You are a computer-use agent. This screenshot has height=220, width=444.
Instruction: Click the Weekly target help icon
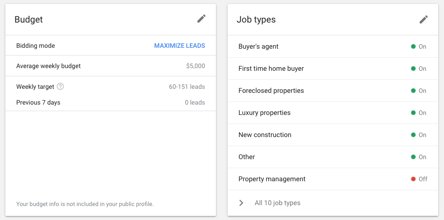point(60,87)
